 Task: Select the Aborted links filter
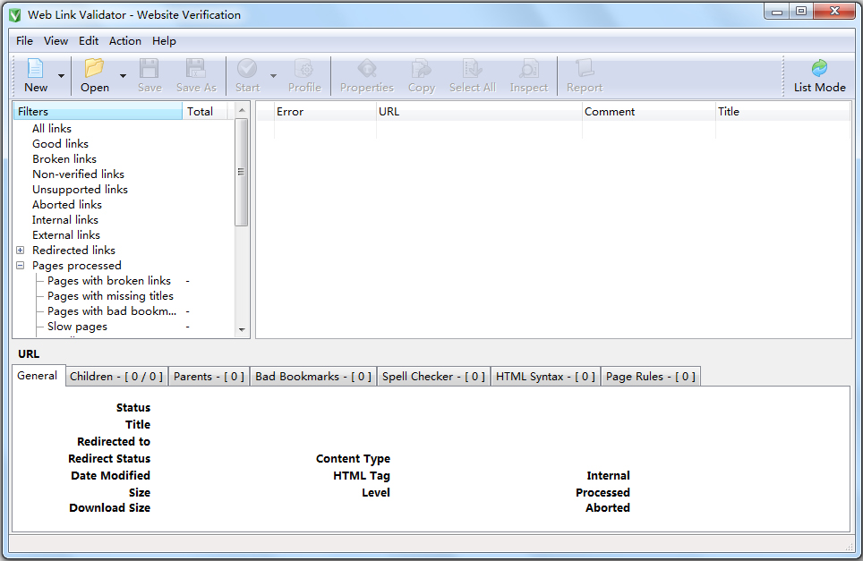click(x=66, y=205)
